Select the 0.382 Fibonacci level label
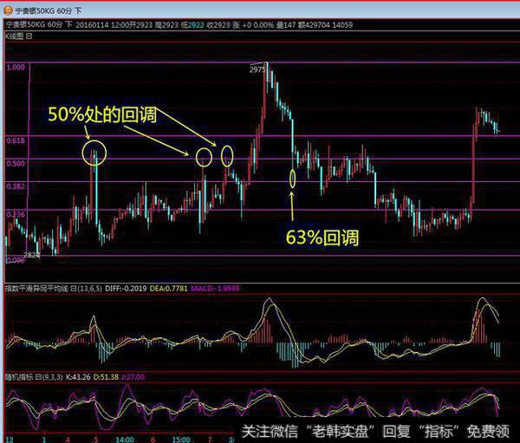This screenshot has height=443, width=520. tap(15, 186)
